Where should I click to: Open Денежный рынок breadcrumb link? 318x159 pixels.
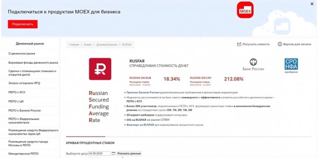click(107, 44)
